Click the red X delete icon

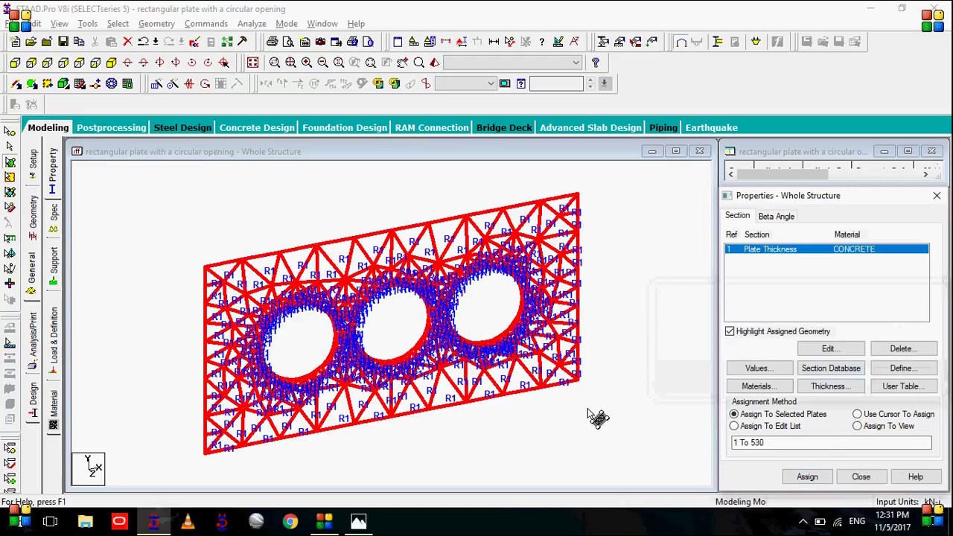pos(127,42)
